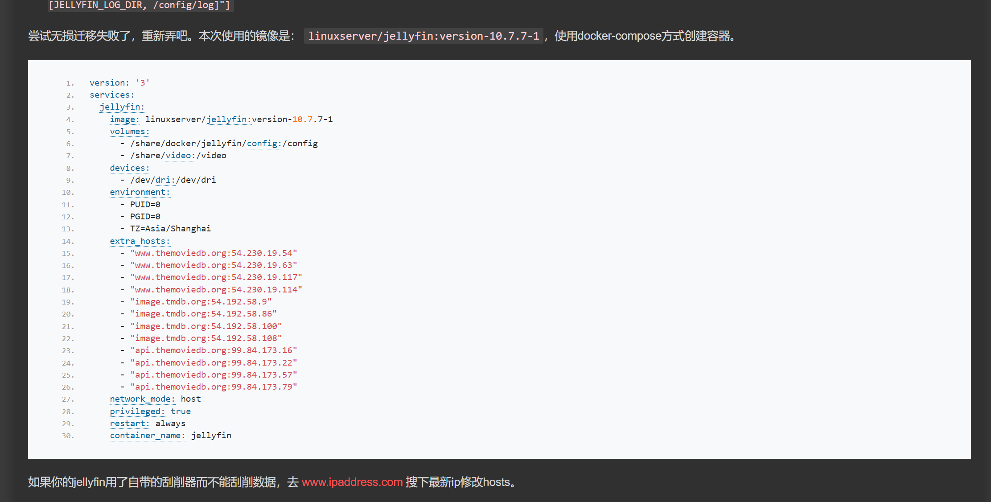
Task: Click the 'volumes:' key
Action: click(130, 132)
